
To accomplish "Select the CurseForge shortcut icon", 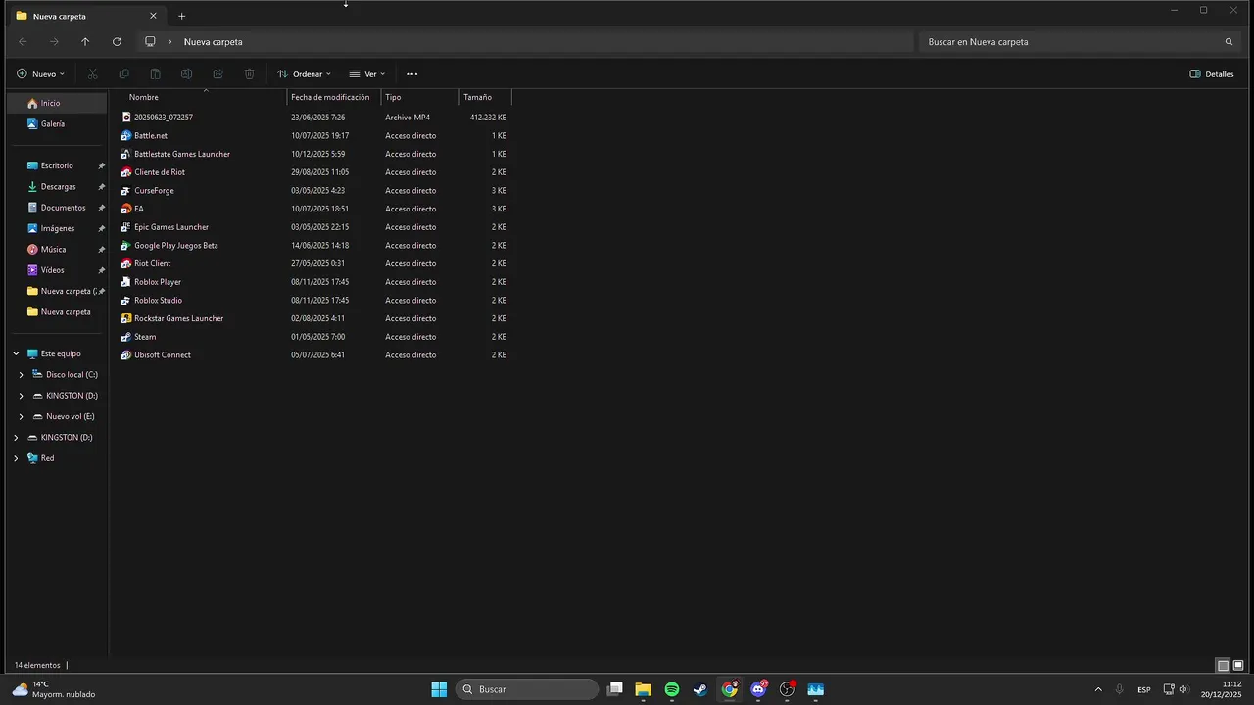I will point(126,191).
